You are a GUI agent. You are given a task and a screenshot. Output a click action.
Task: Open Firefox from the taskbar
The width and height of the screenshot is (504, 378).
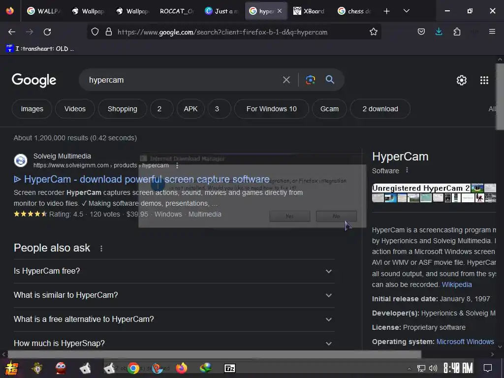coord(181,368)
